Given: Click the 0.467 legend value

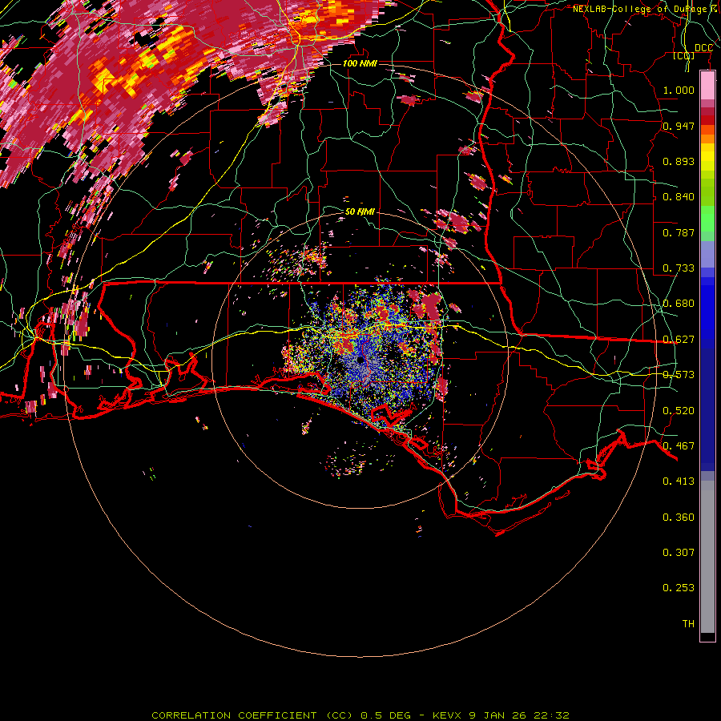Looking at the screenshot, I should (x=679, y=446).
